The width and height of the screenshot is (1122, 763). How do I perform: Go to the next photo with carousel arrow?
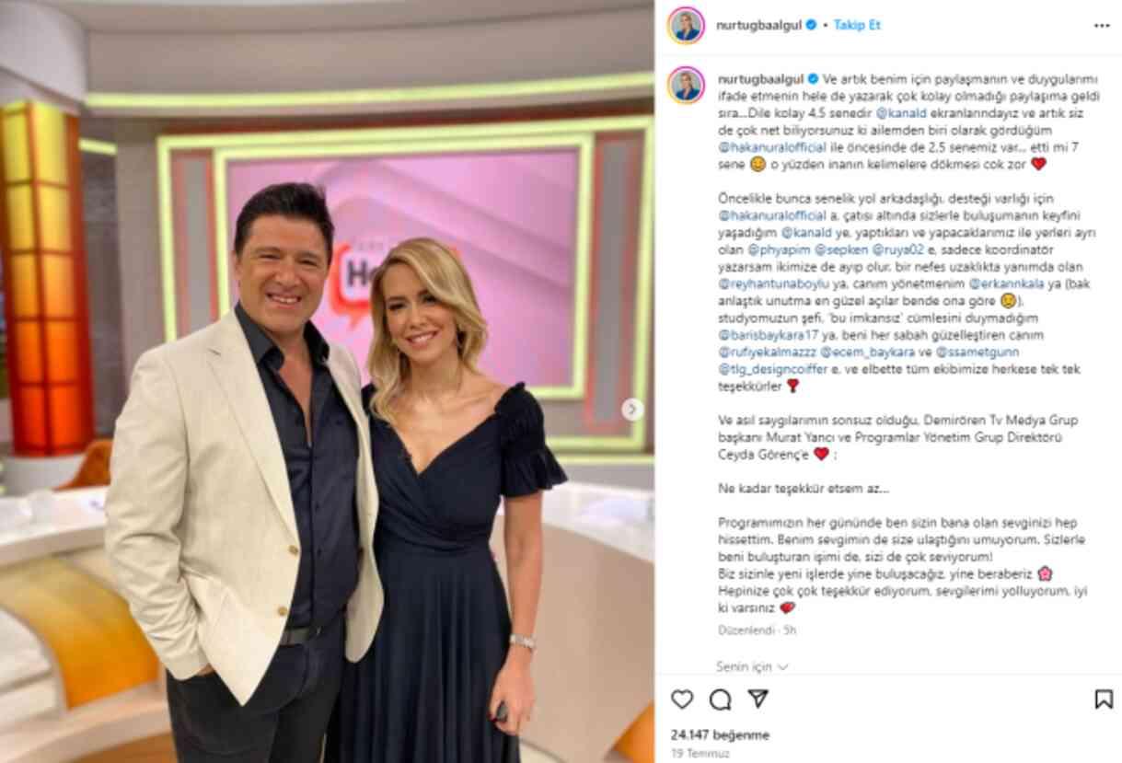pos(632,410)
